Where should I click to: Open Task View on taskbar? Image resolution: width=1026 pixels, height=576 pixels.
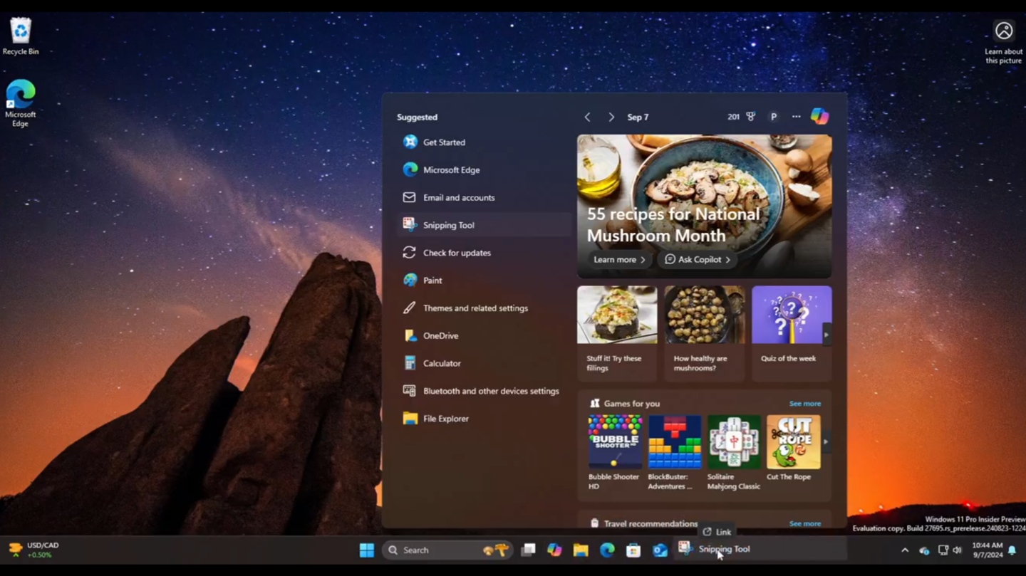(528, 550)
